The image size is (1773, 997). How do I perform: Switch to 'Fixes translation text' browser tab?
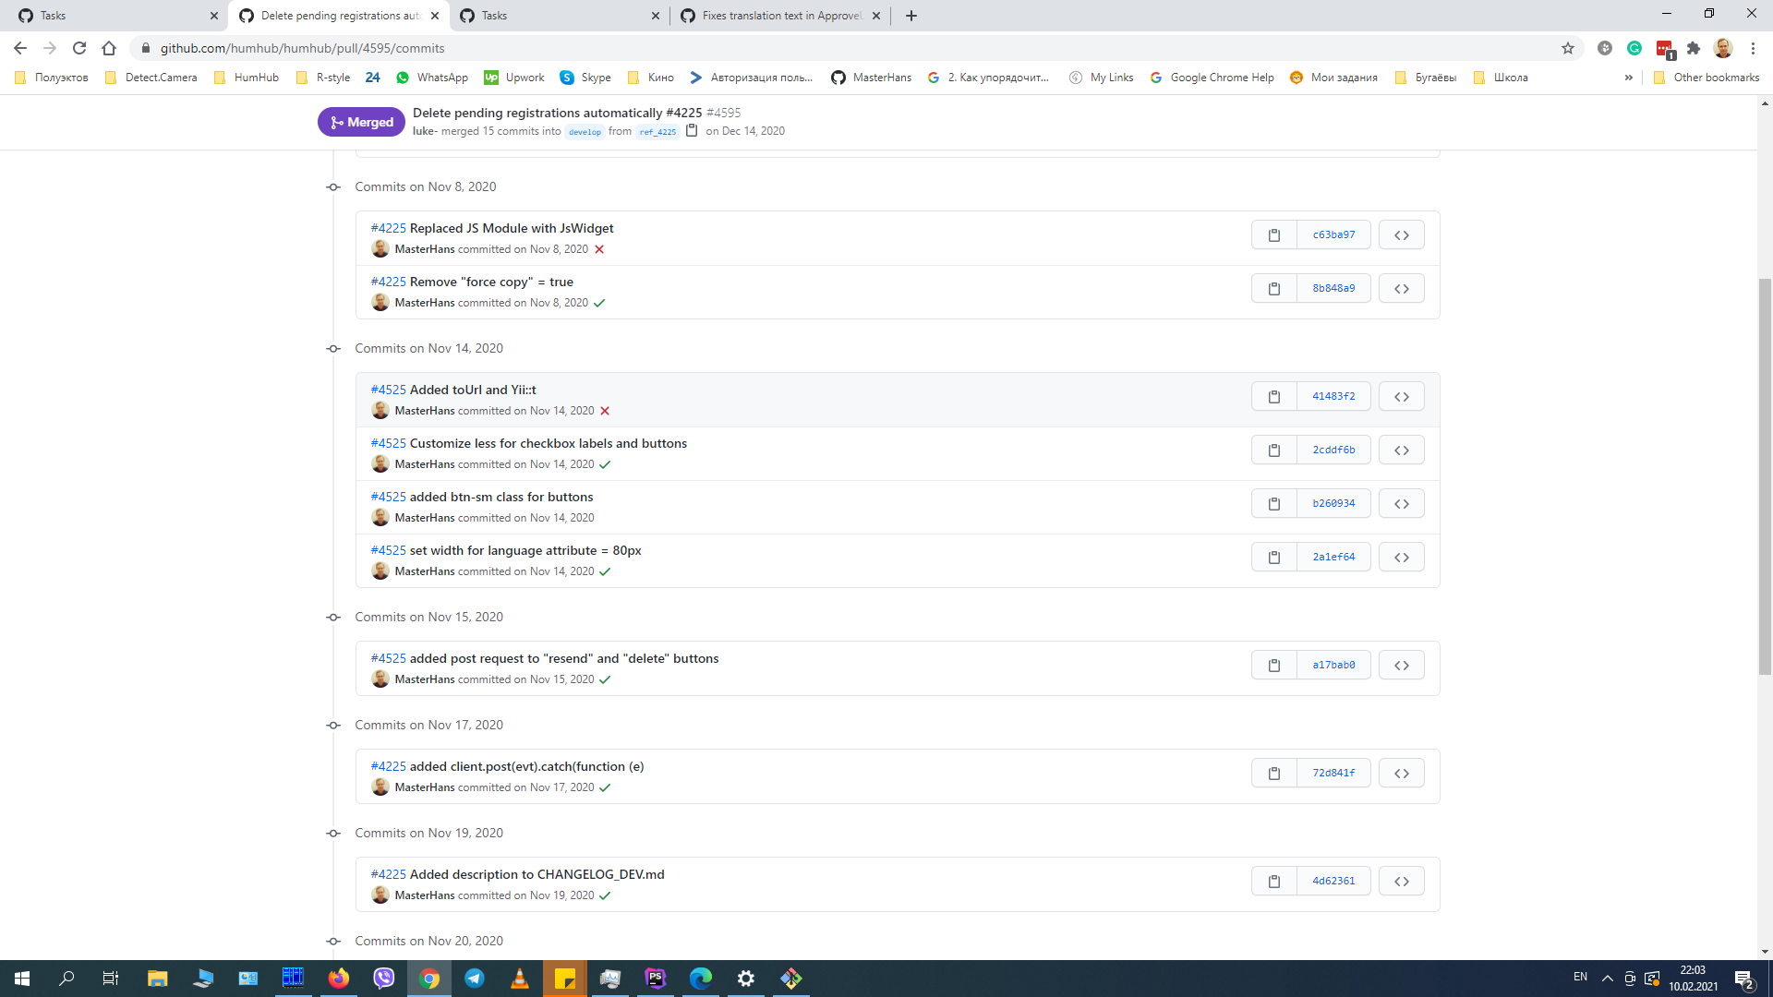coord(780,16)
